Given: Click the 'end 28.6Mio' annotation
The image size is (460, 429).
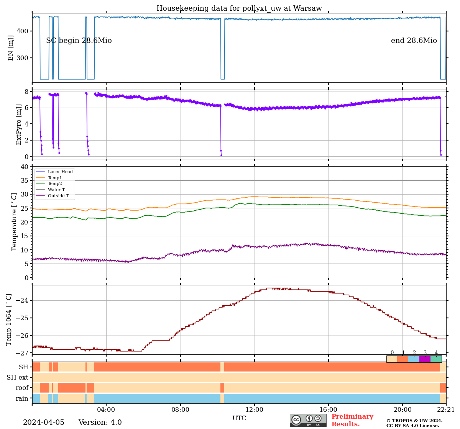Looking at the screenshot, I should pyautogui.click(x=414, y=41).
